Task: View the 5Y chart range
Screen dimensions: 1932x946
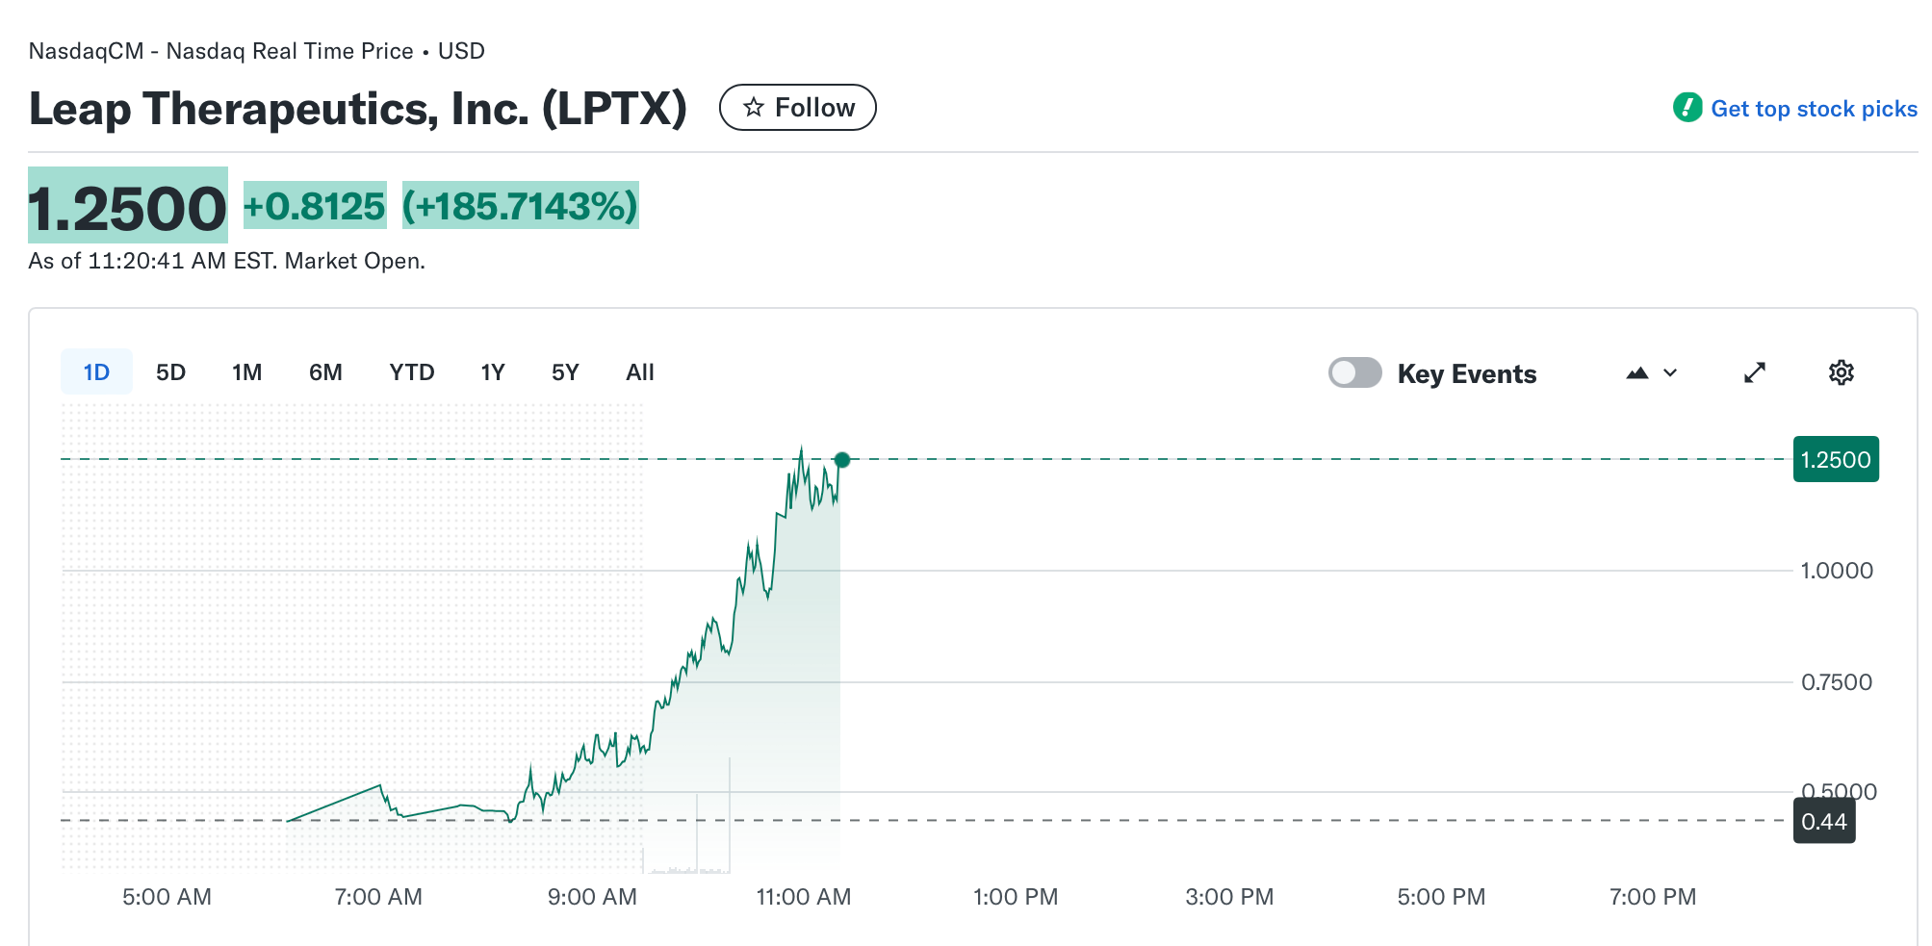Action: point(565,372)
